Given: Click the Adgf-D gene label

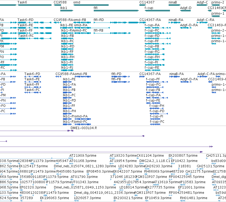Looking at the screenshot, I should pos(186,8).
